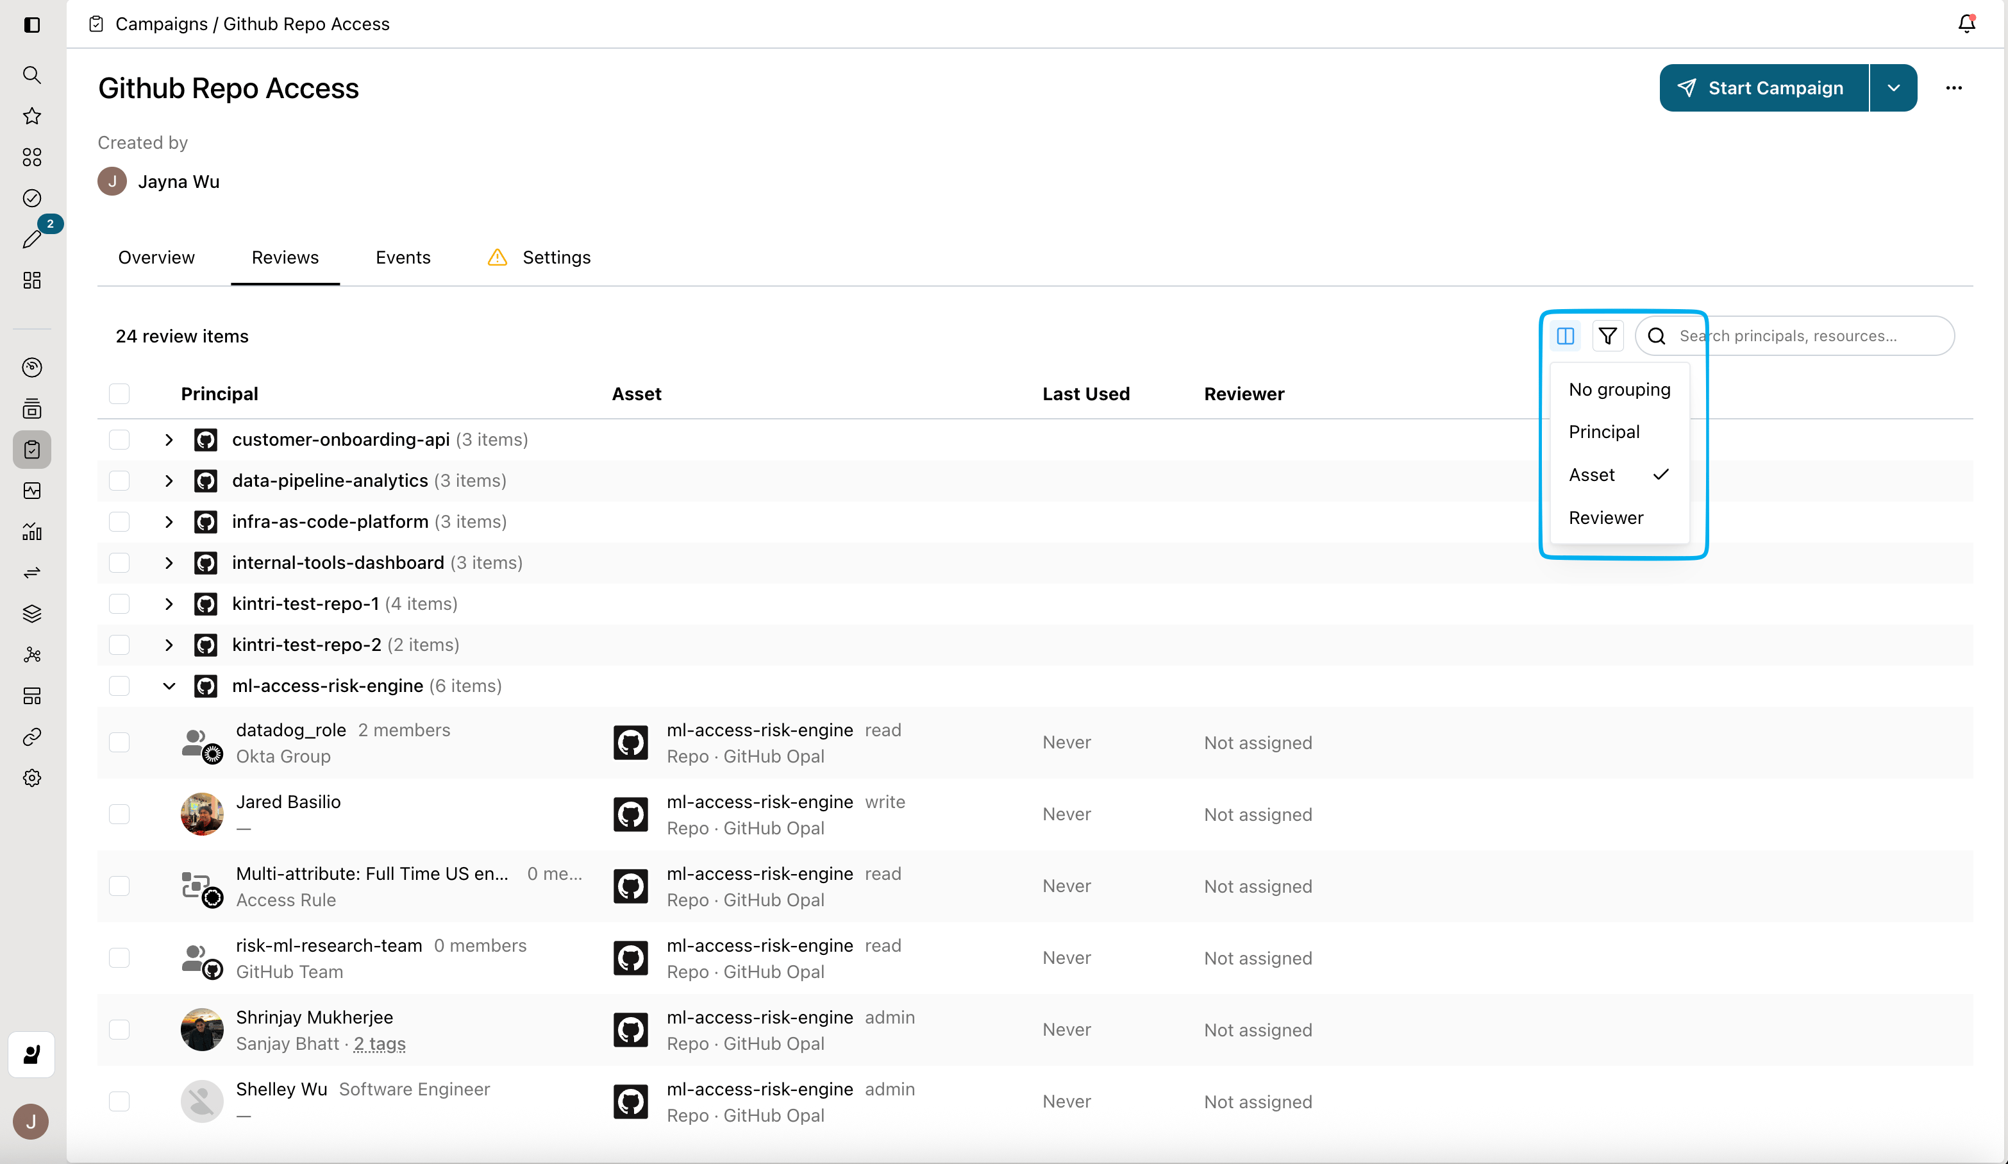Open the transfer arrows icon in sidebar
2008x1164 pixels.
point(32,573)
